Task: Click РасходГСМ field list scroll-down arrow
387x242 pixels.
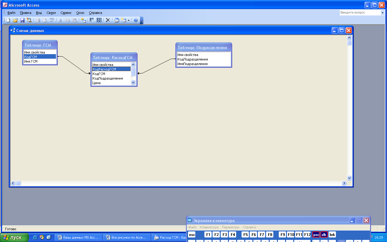Action: tap(133, 83)
